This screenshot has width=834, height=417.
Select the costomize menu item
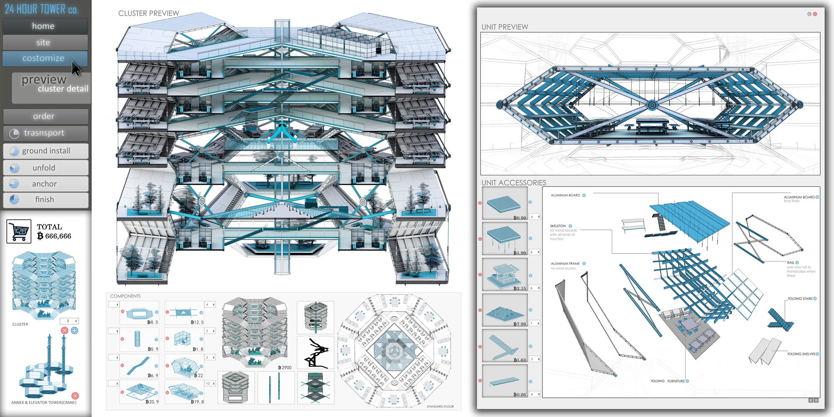click(45, 58)
